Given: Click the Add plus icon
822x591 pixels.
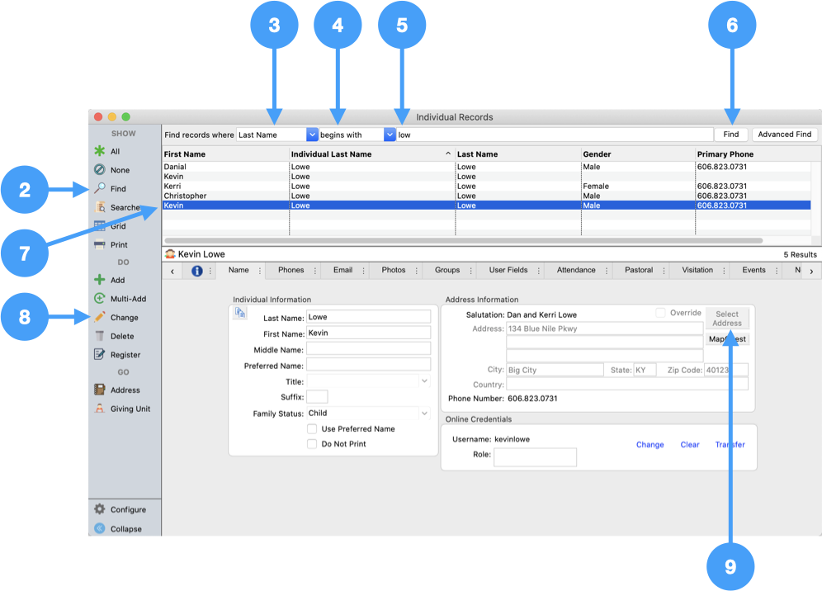Looking at the screenshot, I should [x=100, y=280].
